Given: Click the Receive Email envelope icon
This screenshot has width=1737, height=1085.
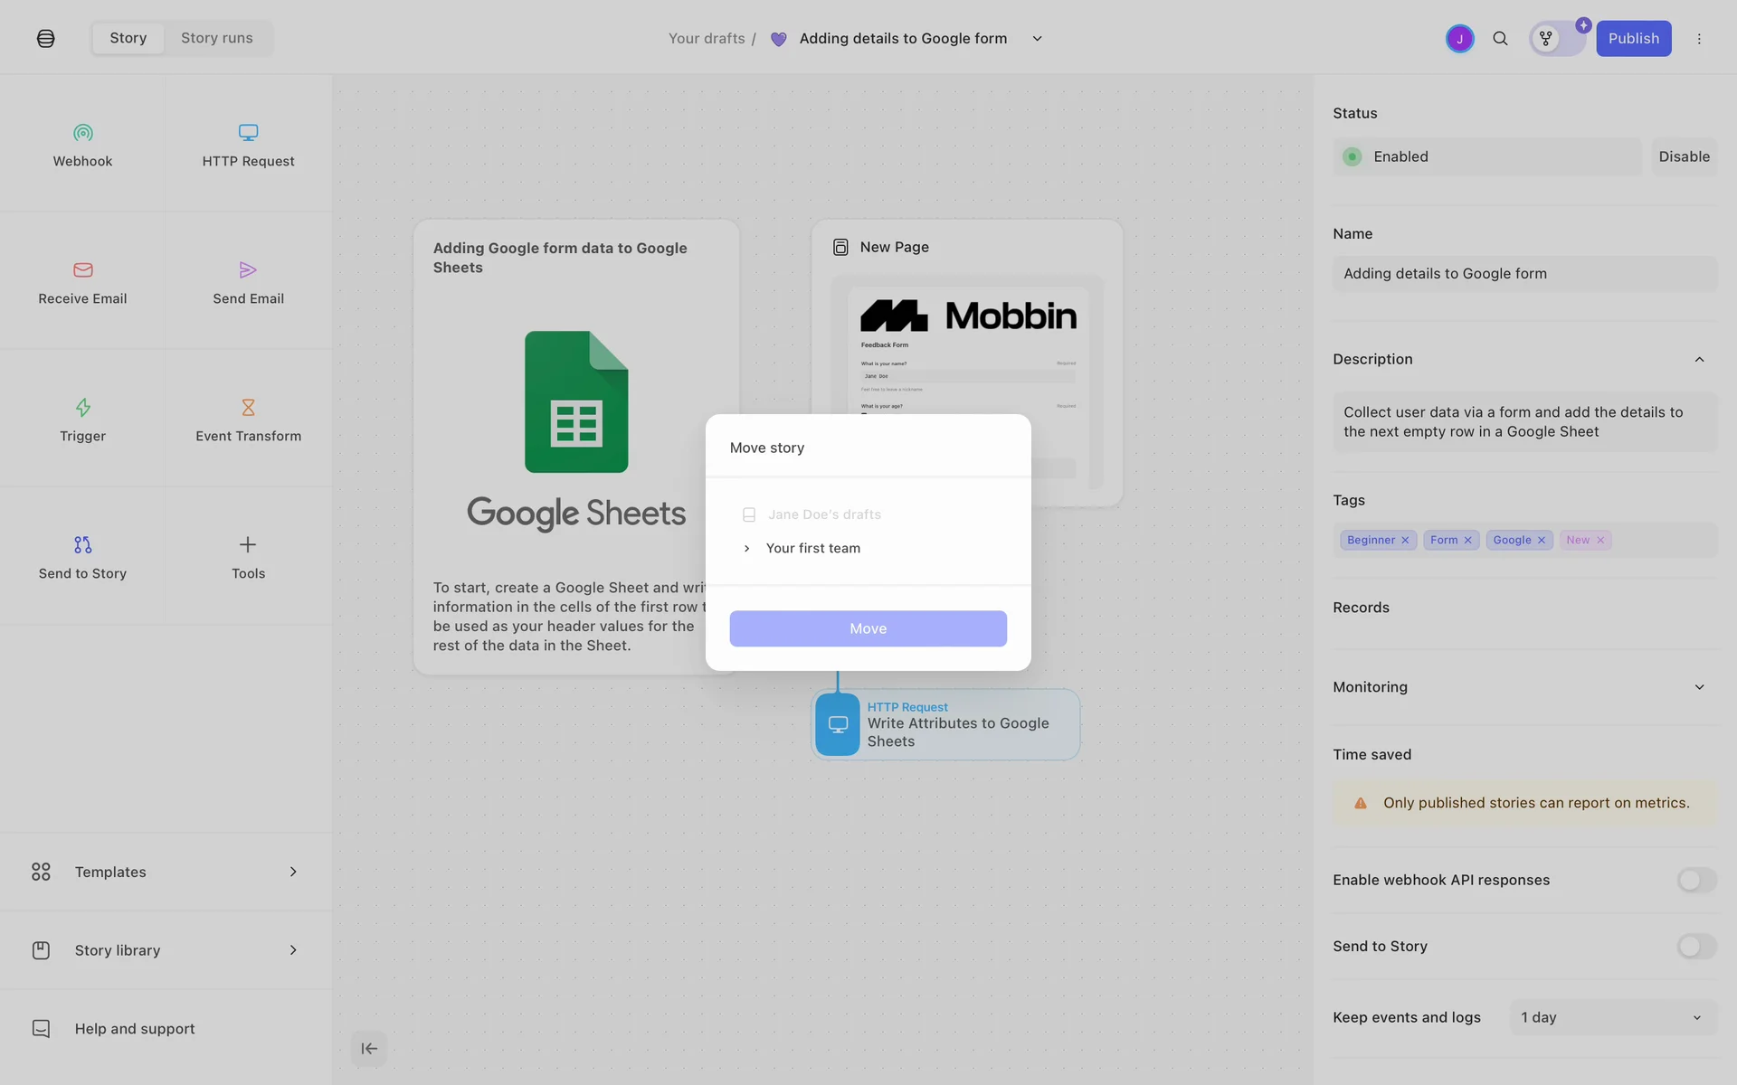Looking at the screenshot, I should (x=82, y=270).
